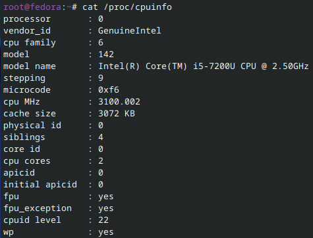Select the model number 142

tap(106, 54)
